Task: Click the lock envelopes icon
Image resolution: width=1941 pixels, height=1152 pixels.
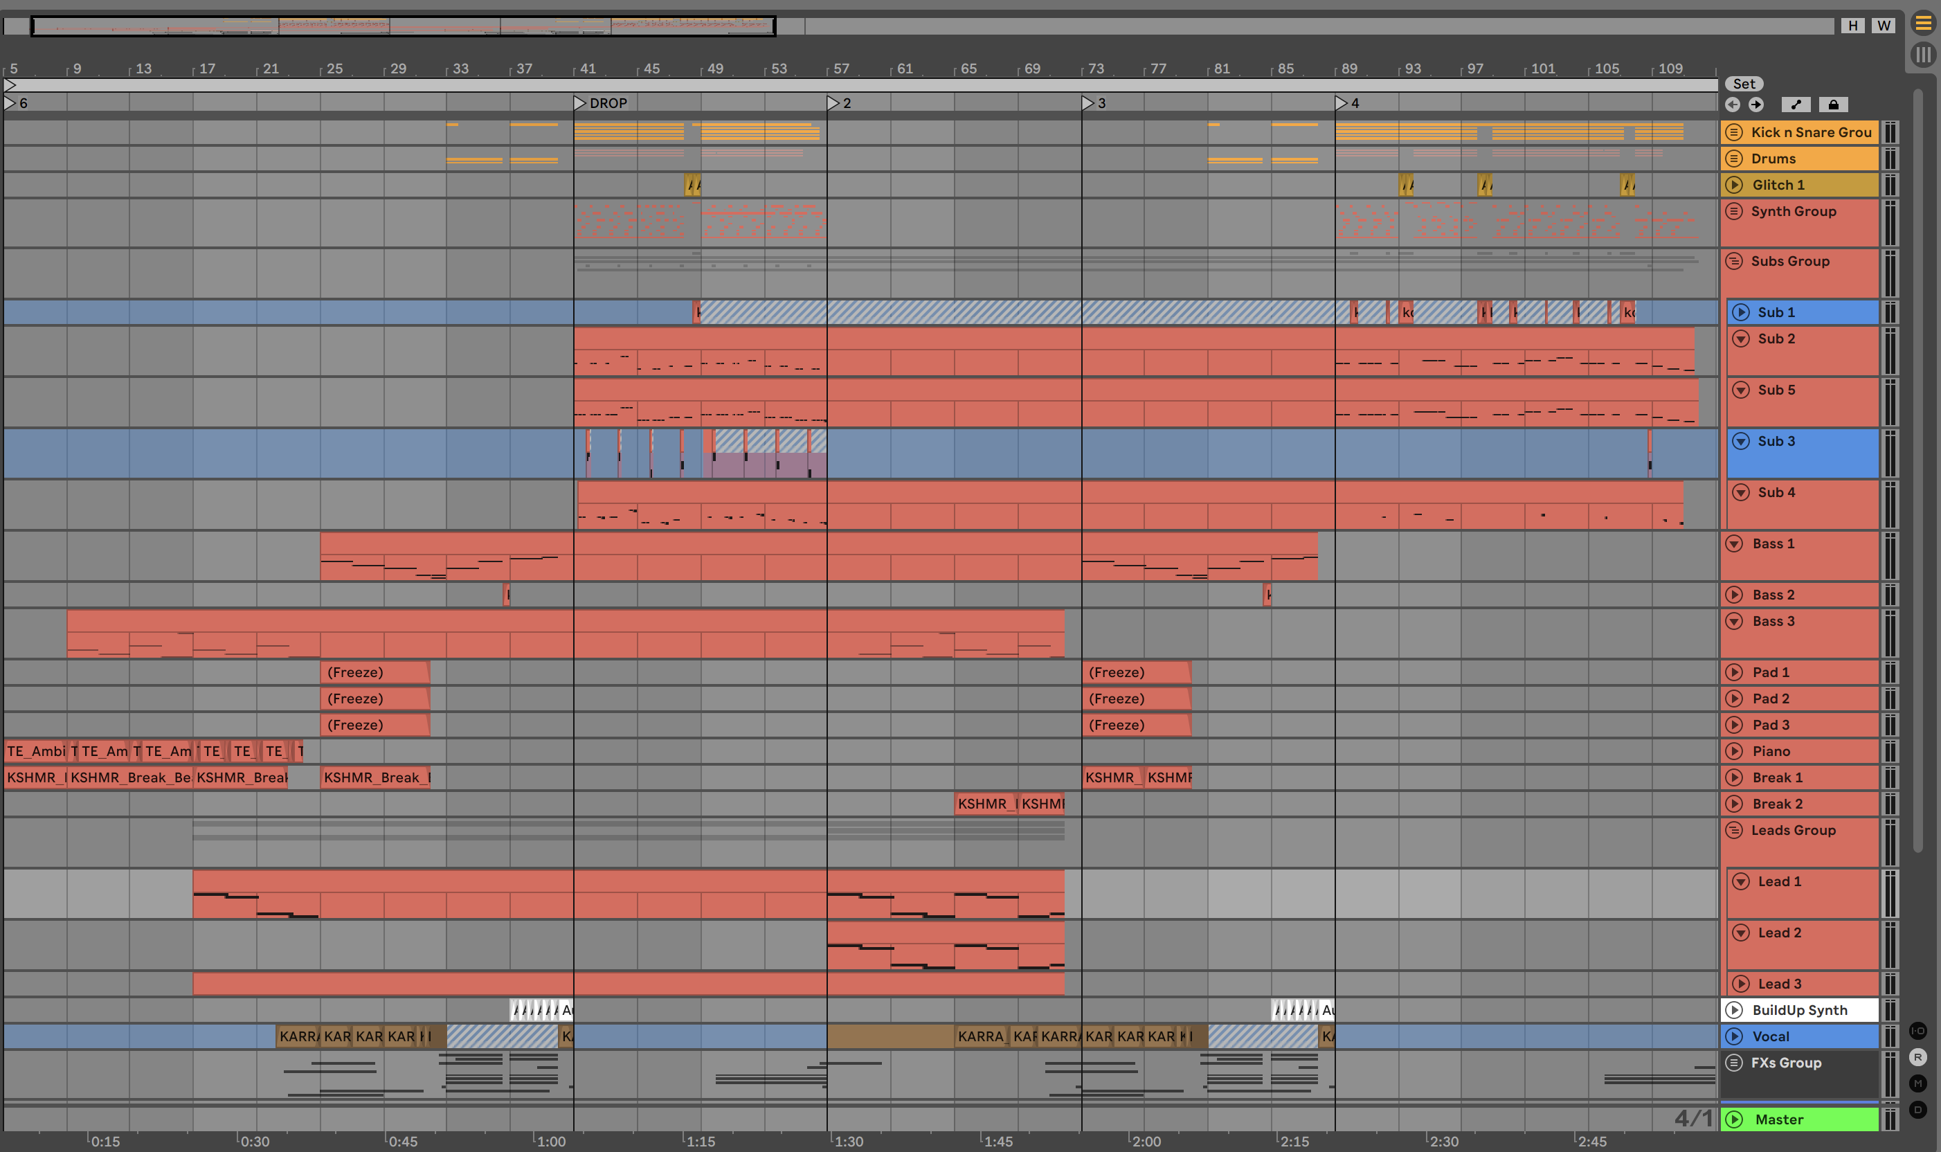Action: point(1833,105)
